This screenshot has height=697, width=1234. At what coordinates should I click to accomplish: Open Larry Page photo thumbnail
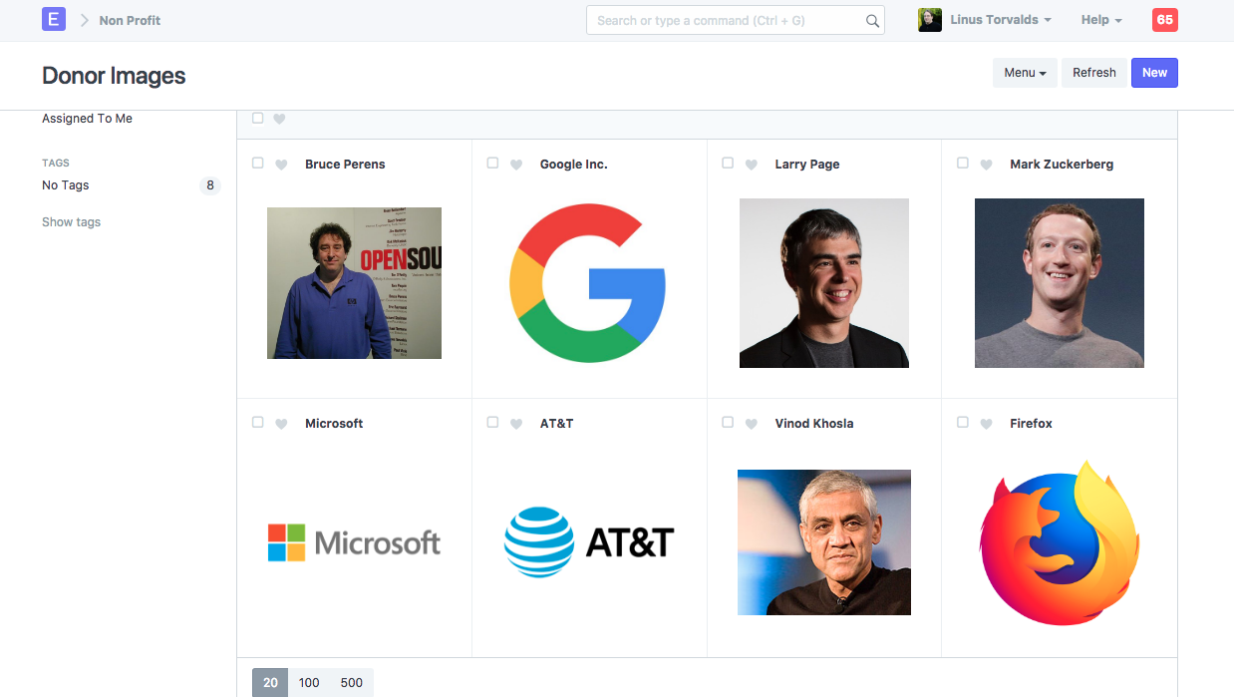pyautogui.click(x=824, y=283)
